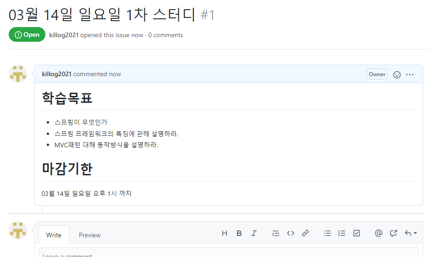
Task: Click the '0 comments' text
Action: (165, 35)
